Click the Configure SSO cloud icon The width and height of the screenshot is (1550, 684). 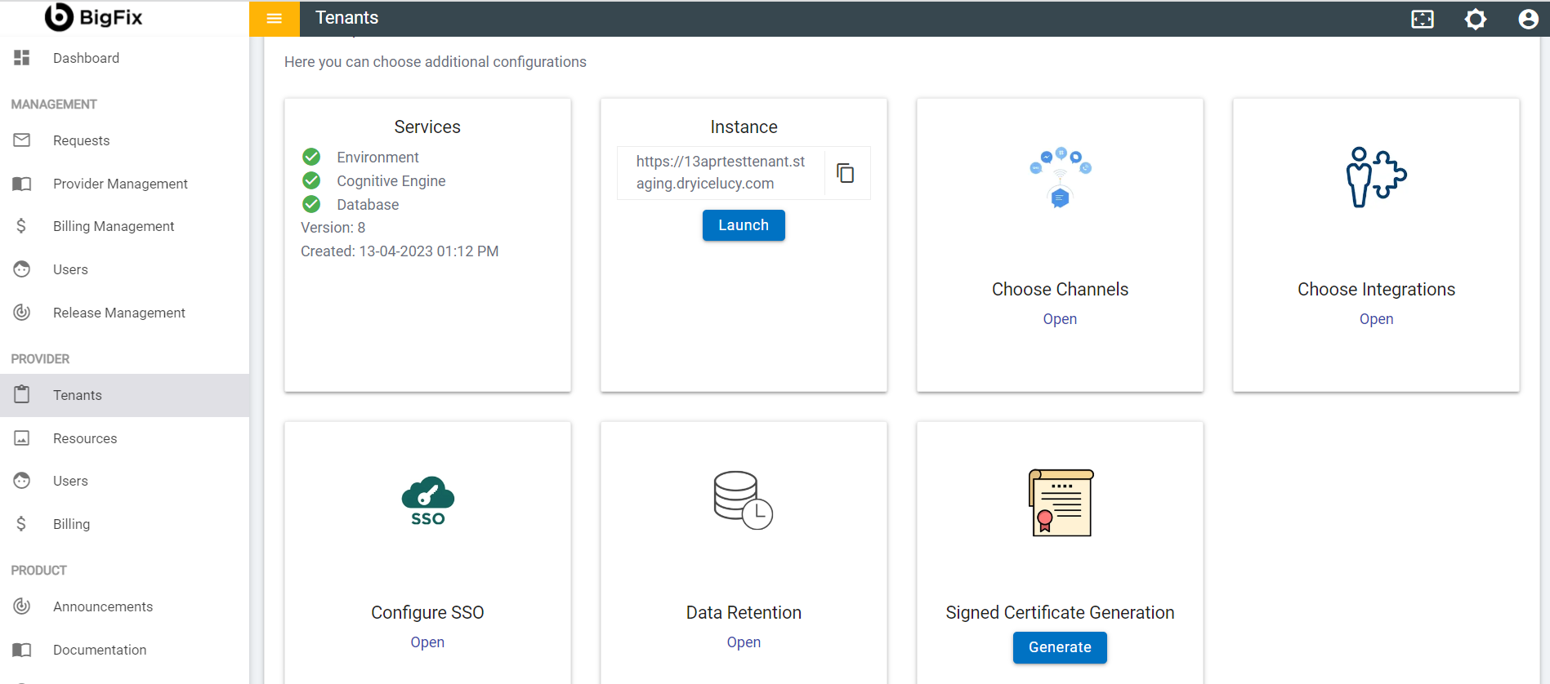click(427, 500)
